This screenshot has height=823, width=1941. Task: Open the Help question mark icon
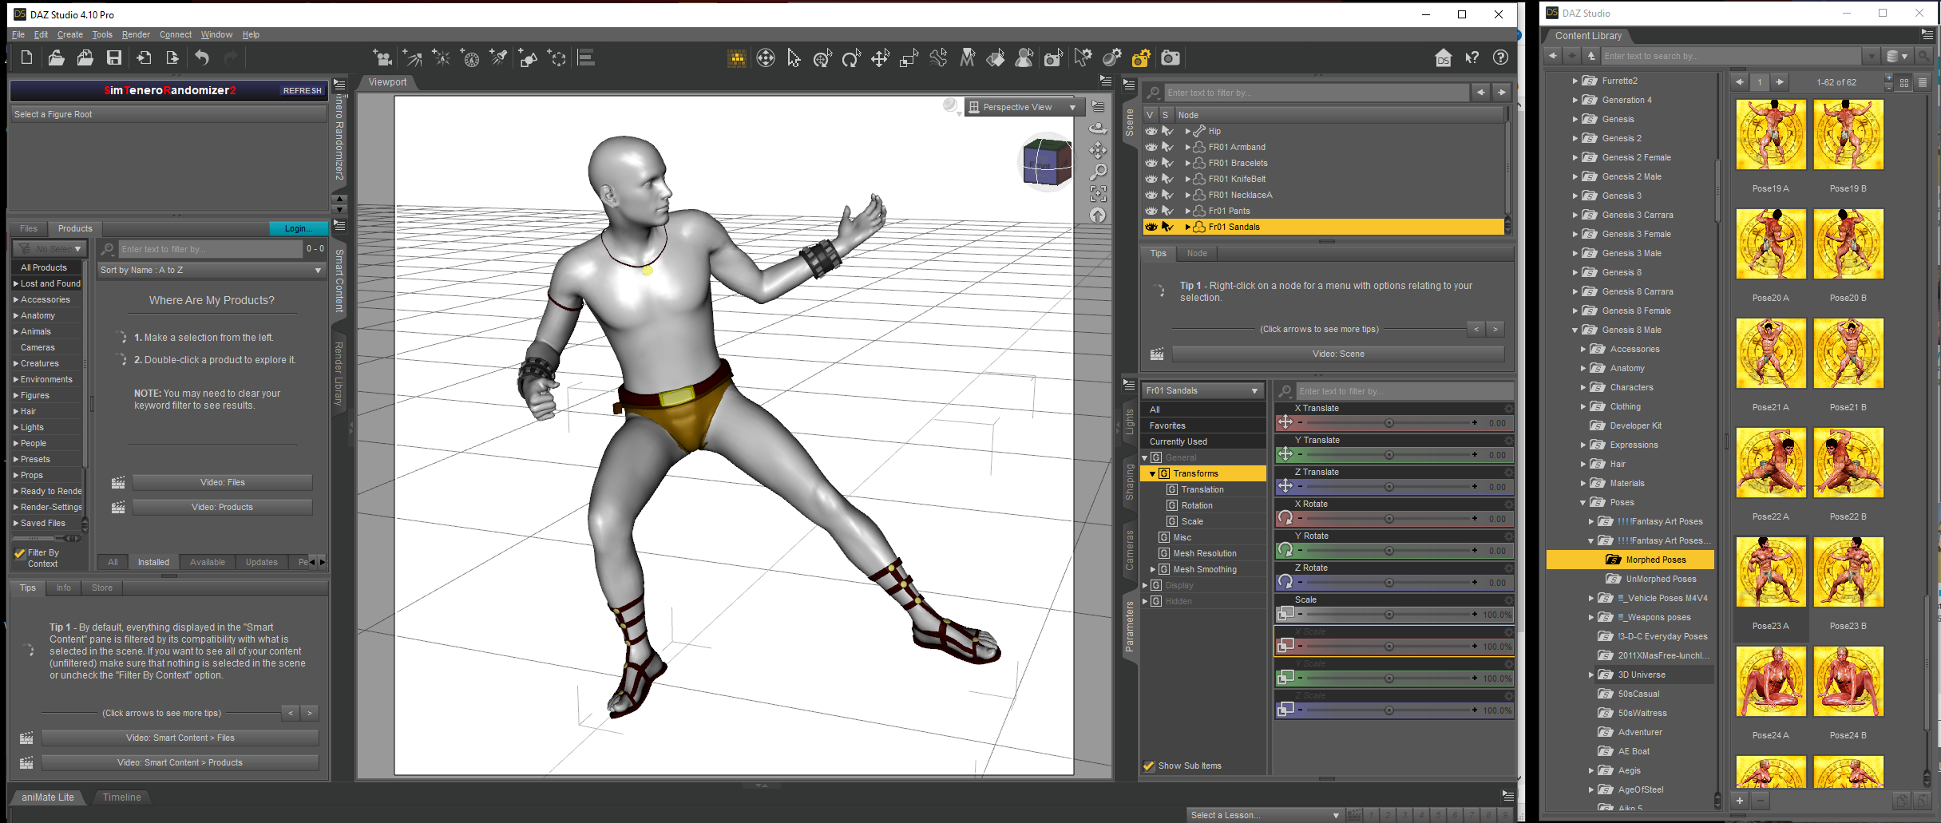click(1501, 57)
